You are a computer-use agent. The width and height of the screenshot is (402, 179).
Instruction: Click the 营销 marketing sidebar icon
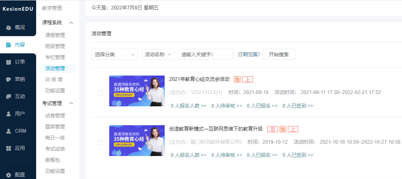[9, 79]
